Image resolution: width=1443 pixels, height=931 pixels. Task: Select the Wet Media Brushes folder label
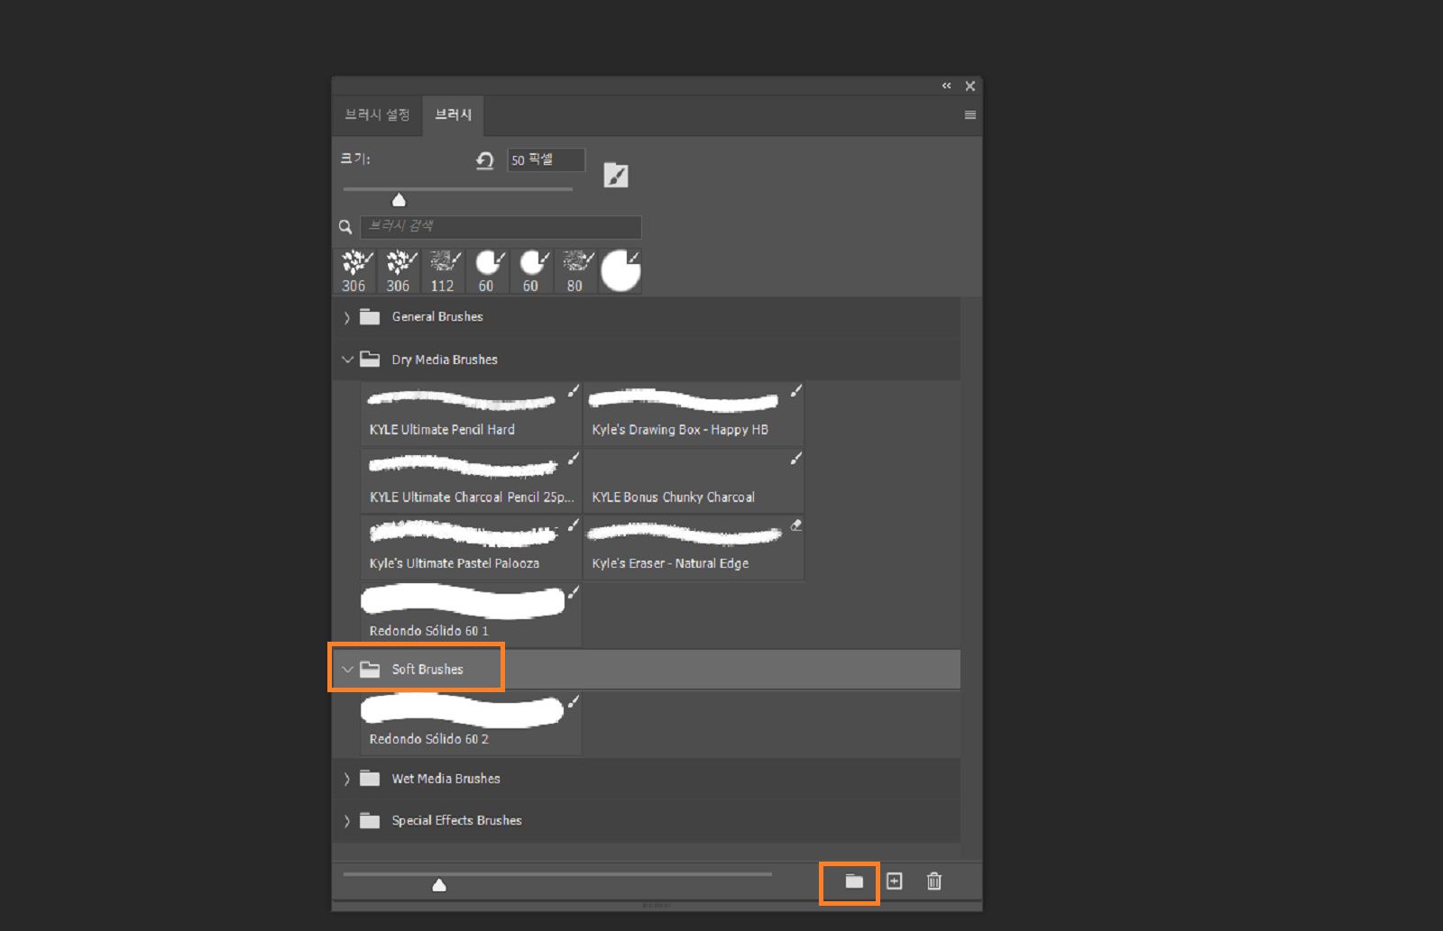446,779
